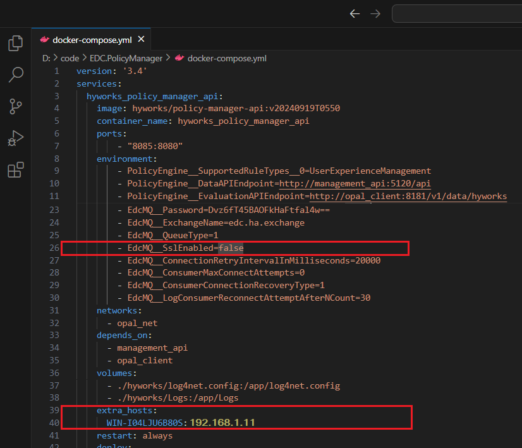This screenshot has width=522, height=448.
Task: Open the Extensions view icon
Action: coord(15,170)
